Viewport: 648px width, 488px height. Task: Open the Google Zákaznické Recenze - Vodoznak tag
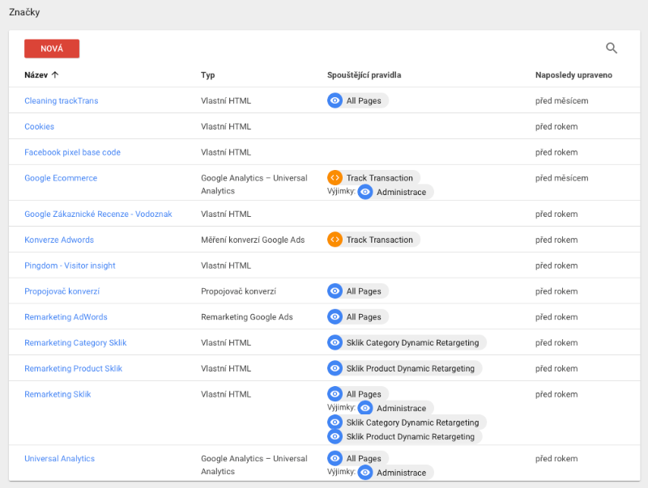[98, 214]
